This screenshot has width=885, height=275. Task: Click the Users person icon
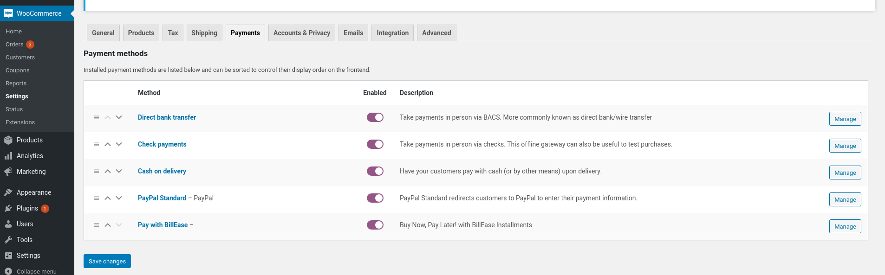coord(8,224)
